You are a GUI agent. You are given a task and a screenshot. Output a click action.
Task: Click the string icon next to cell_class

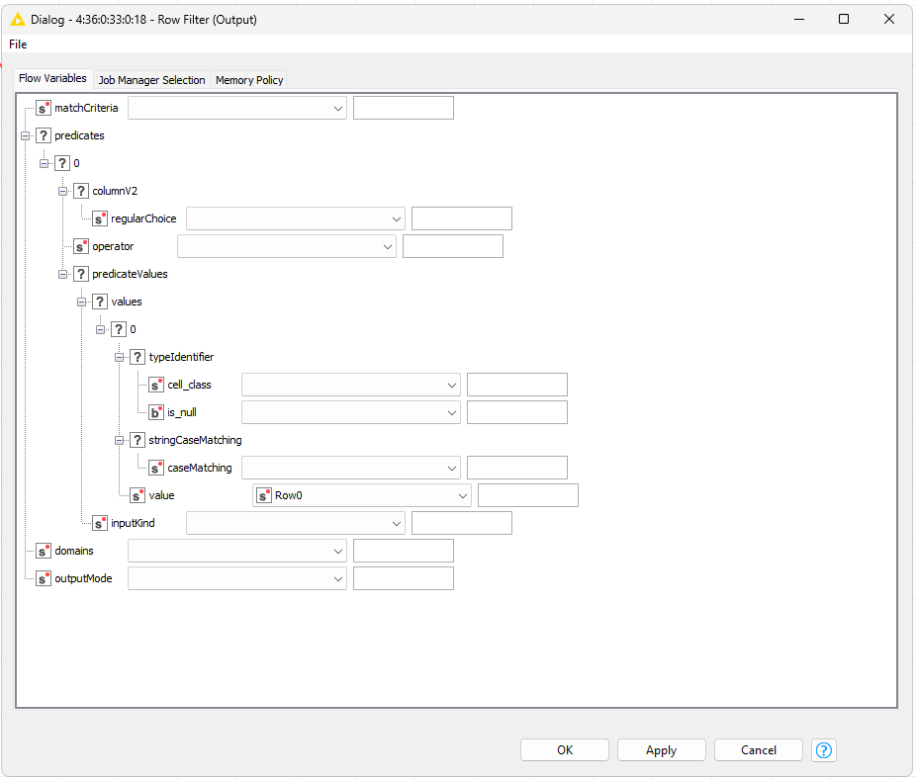[x=156, y=385]
